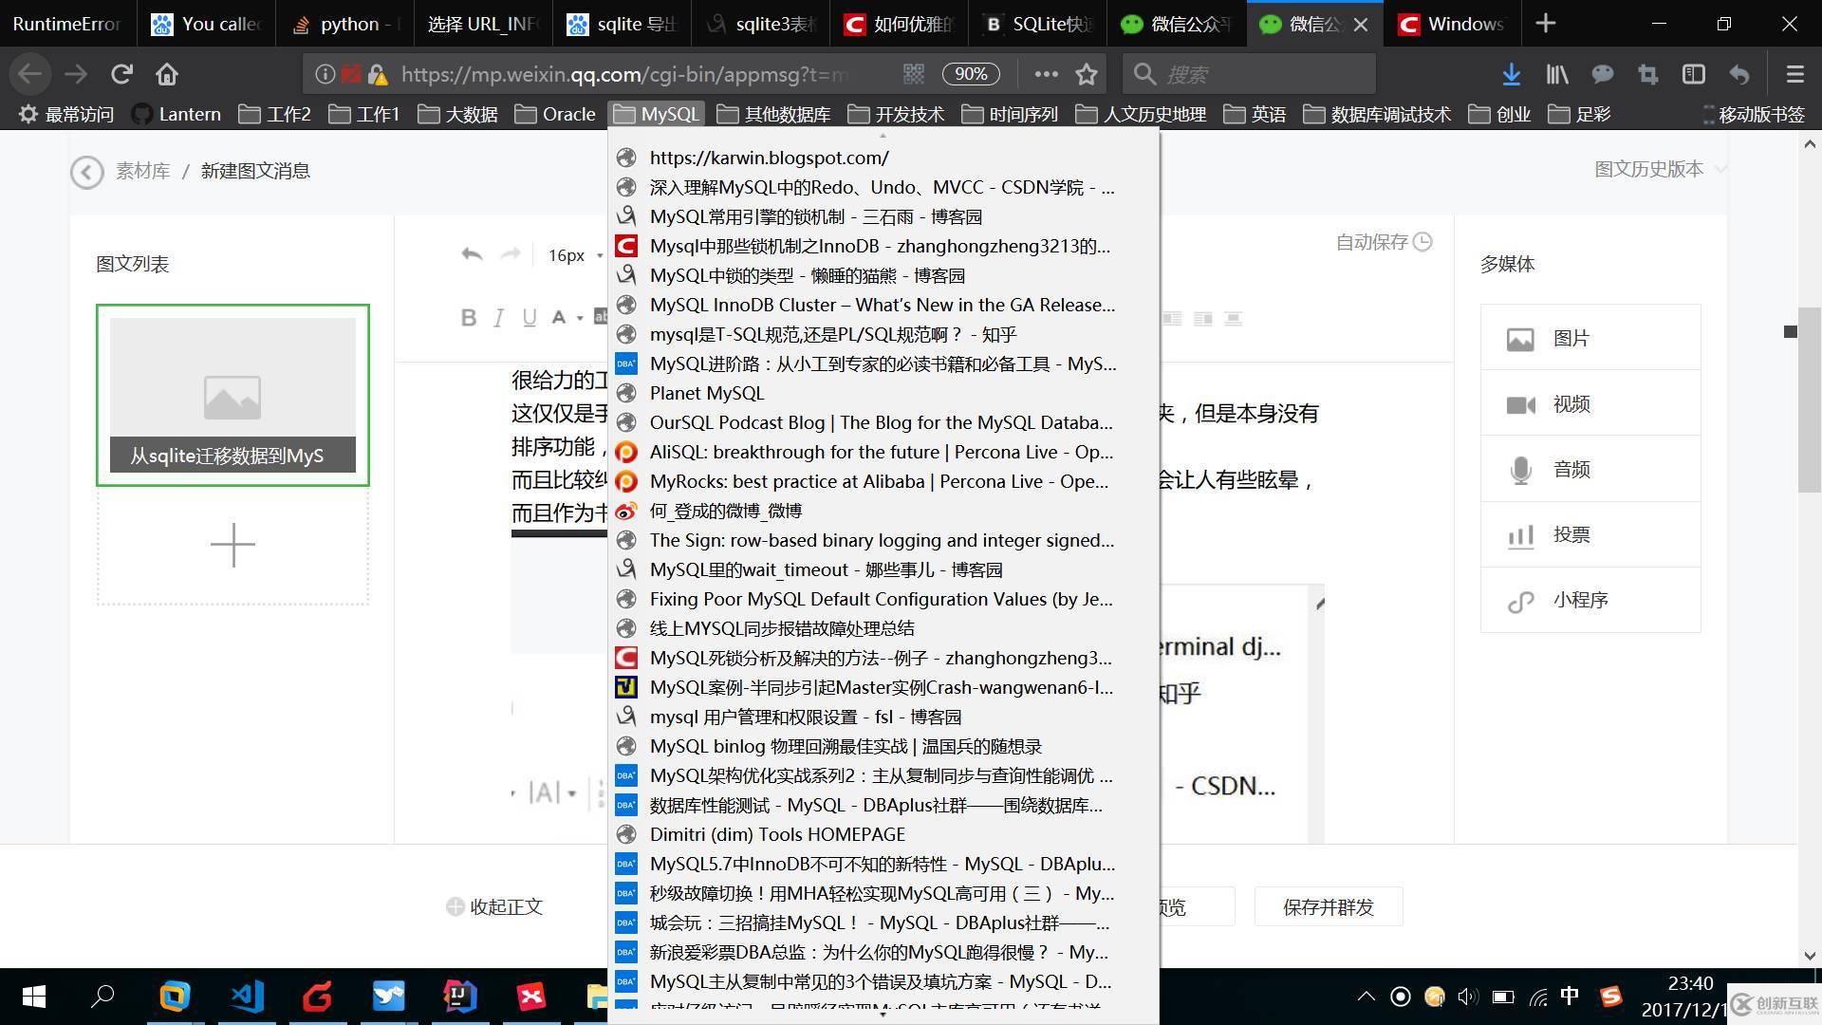1822x1025 pixels.
Task: Close the active 微信公众 tab
Action: coord(1361,25)
